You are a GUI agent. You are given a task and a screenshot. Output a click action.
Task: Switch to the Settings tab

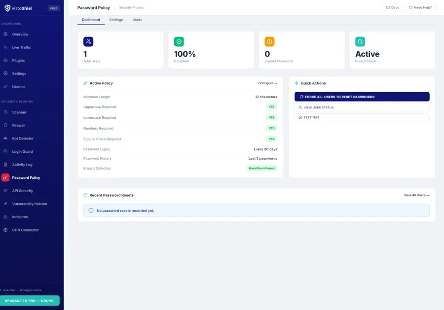click(117, 20)
